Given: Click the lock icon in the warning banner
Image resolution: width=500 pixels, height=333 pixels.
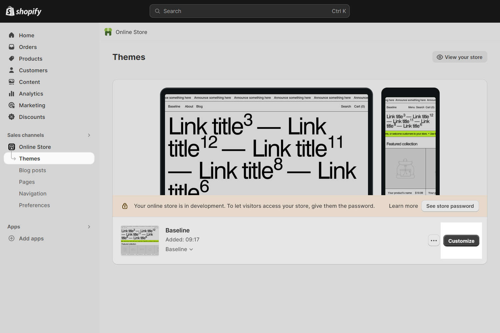Looking at the screenshot, I should coord(125,206).
